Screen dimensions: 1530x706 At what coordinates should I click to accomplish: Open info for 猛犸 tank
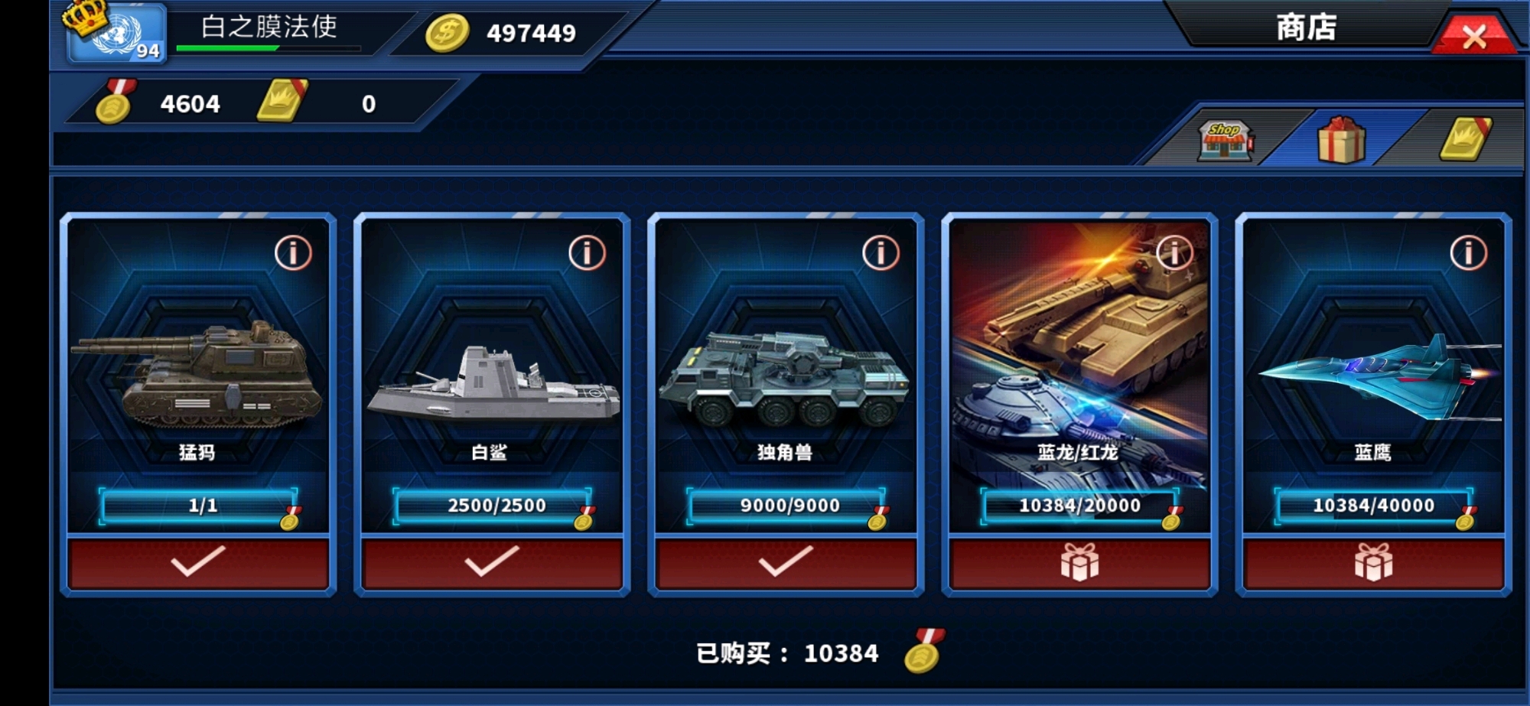(293, 252)
